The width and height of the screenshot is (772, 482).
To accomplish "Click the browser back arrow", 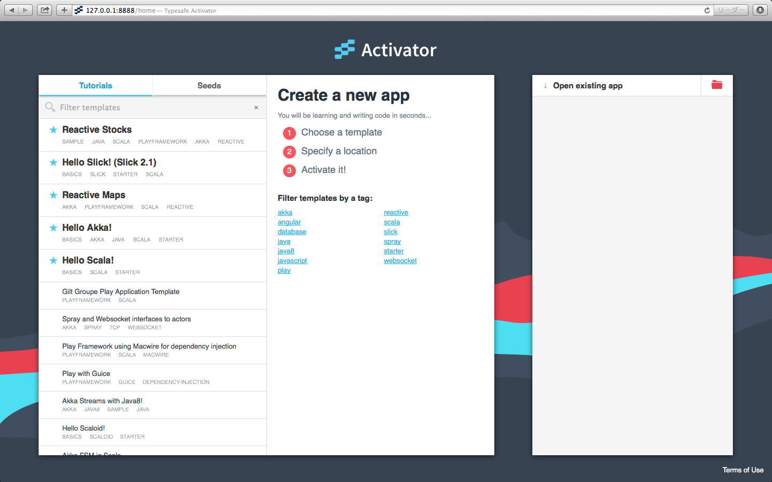I will coord(12,10).
